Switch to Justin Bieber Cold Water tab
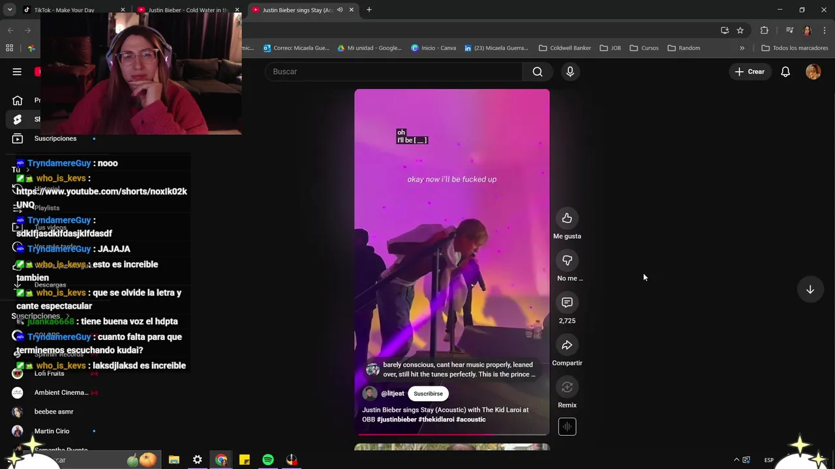 (188, 10)
